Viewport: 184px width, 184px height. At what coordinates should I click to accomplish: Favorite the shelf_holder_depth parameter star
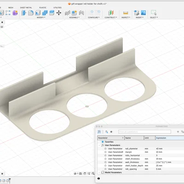click(x=105, y=166)
